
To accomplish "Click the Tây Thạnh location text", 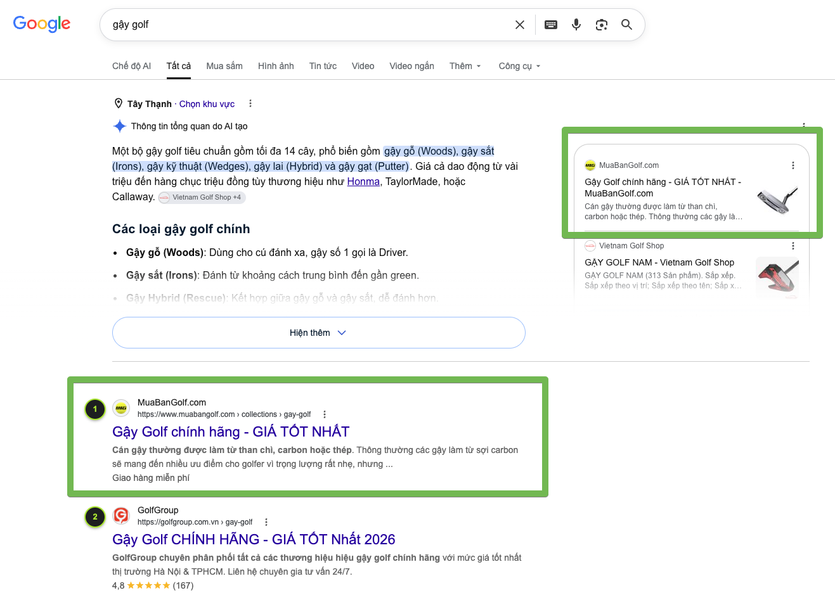I will (x=150, y=104).
